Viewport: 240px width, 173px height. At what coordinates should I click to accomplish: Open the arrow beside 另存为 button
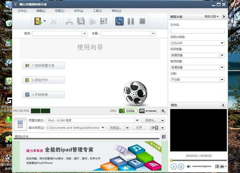tap(163, 121)
